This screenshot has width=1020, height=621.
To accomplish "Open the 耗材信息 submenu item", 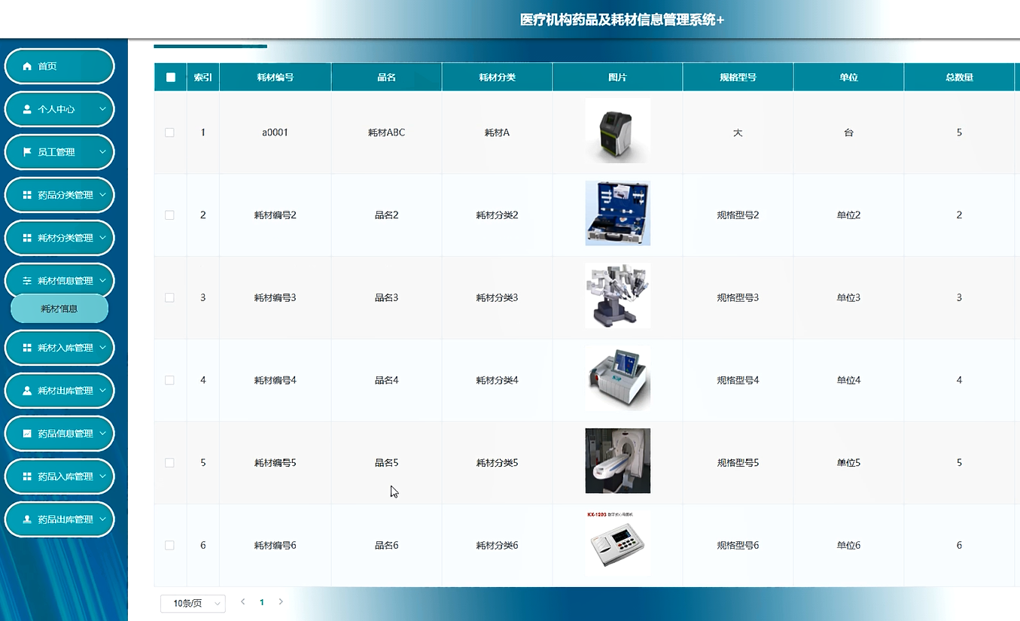I will (x=59, y=309).
